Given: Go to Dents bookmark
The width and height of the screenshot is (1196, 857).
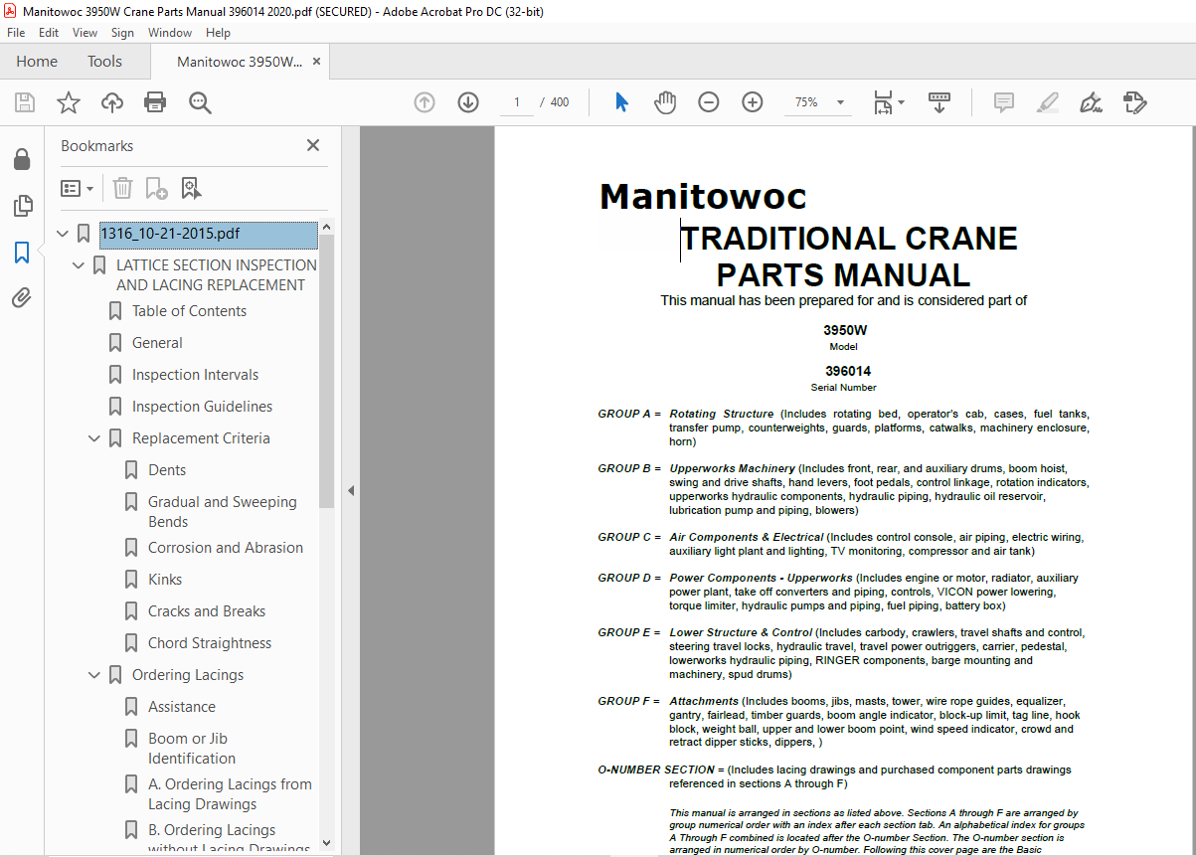Looking at the screenshot, I should point(167,470).
